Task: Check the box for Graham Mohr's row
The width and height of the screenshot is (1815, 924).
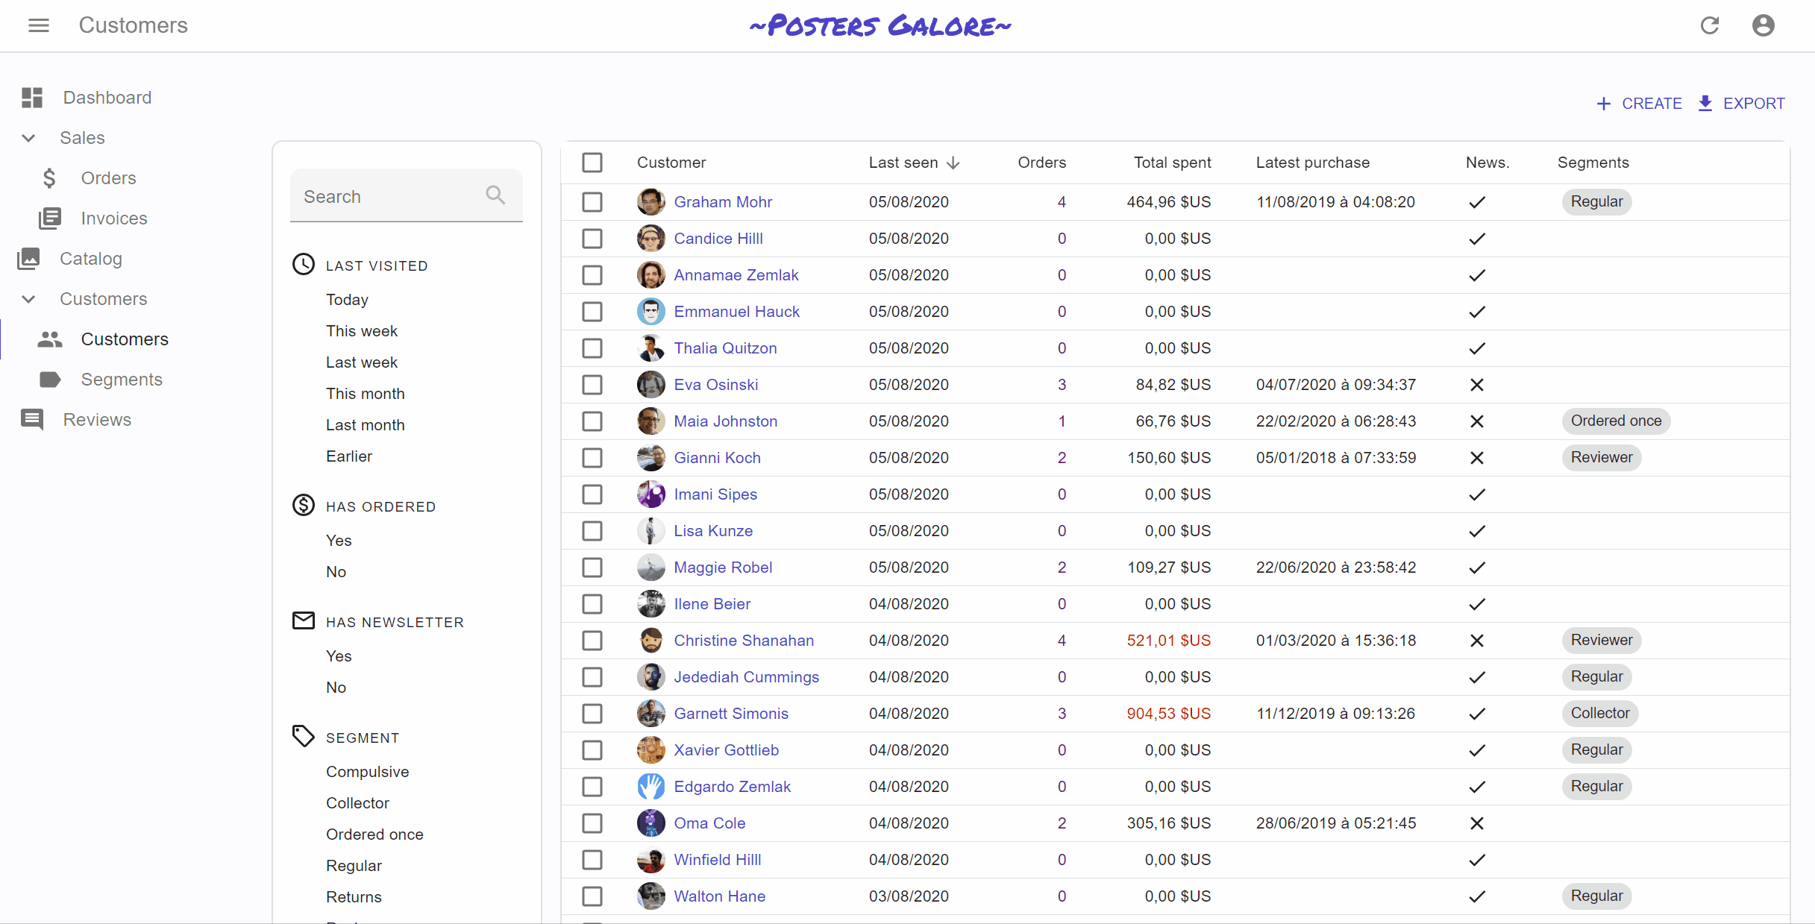Action: point(592,202)
